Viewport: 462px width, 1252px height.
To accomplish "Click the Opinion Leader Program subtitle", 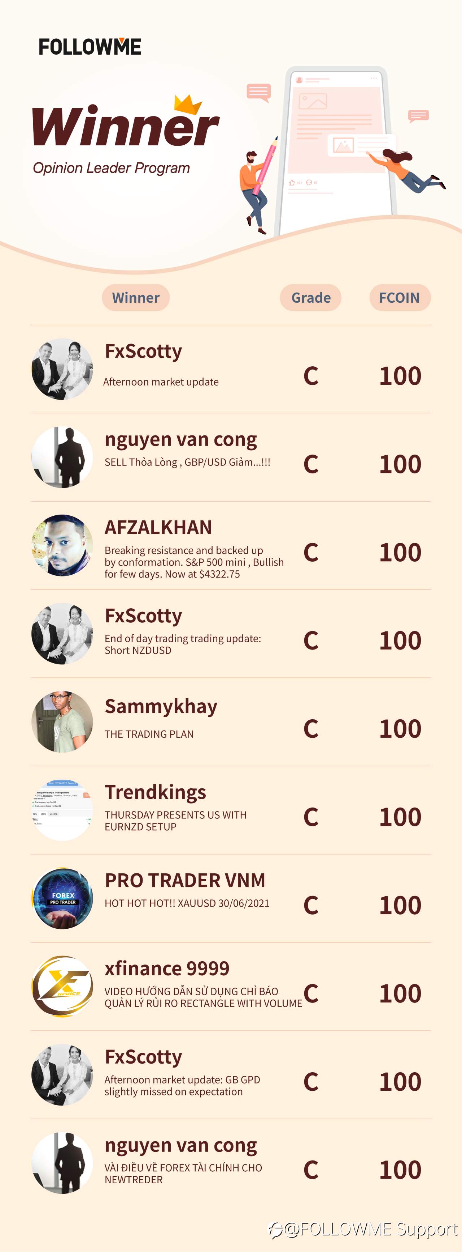I will 111,168.
